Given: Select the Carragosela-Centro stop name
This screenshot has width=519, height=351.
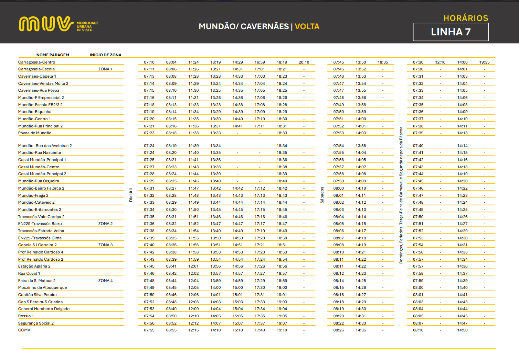Looking at the screenshot, I should tap(36, 62).
